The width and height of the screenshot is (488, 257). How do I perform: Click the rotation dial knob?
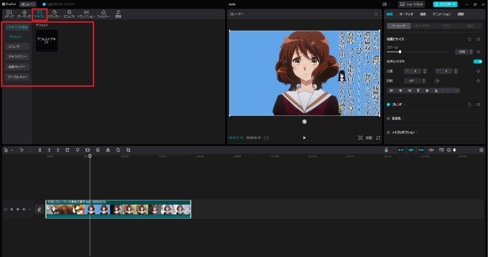[x=437, y=81]
